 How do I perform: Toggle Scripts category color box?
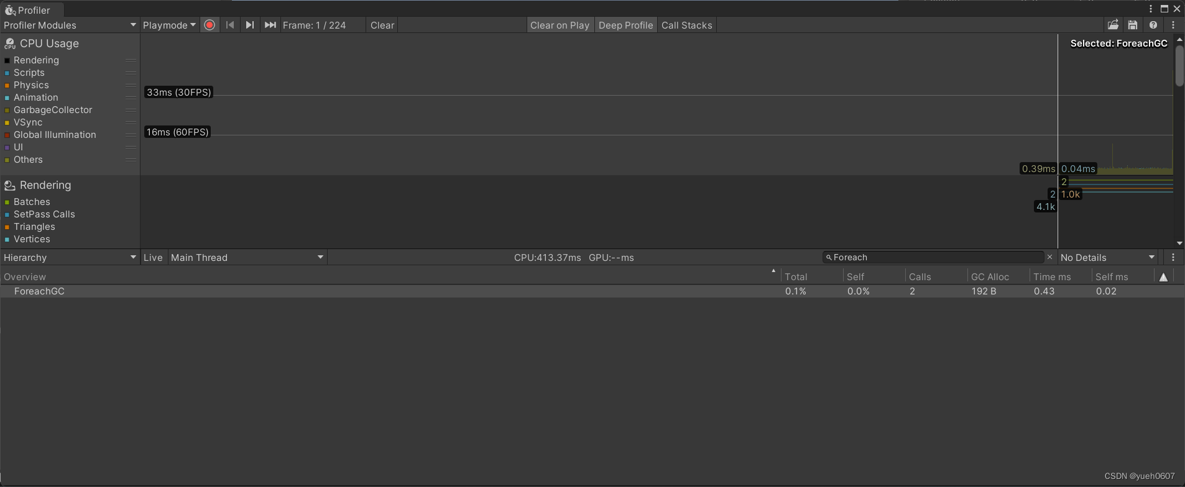(x=7, y=73)
